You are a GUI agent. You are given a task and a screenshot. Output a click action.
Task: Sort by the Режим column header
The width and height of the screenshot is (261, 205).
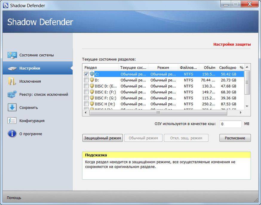(x=163, y=67)
